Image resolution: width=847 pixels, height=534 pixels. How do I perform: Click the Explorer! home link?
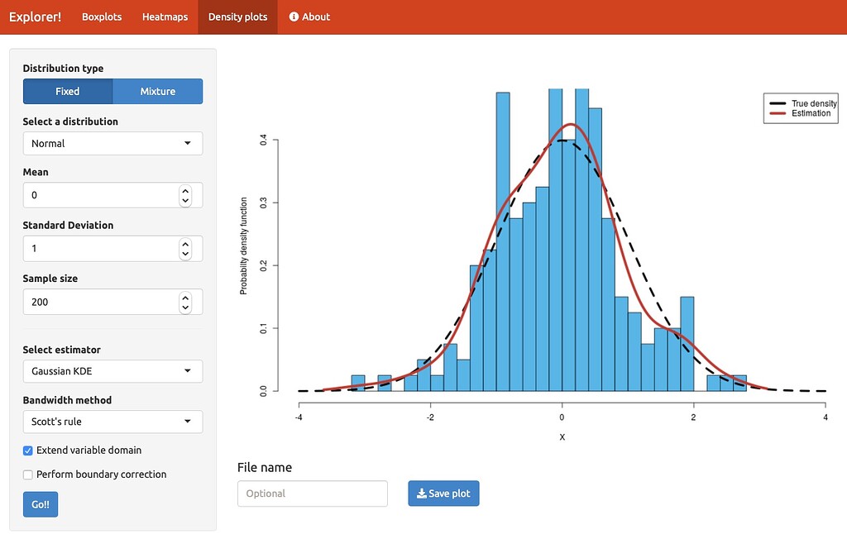coord(35,16)
